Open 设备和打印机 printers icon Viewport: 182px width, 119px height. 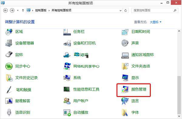67,43
